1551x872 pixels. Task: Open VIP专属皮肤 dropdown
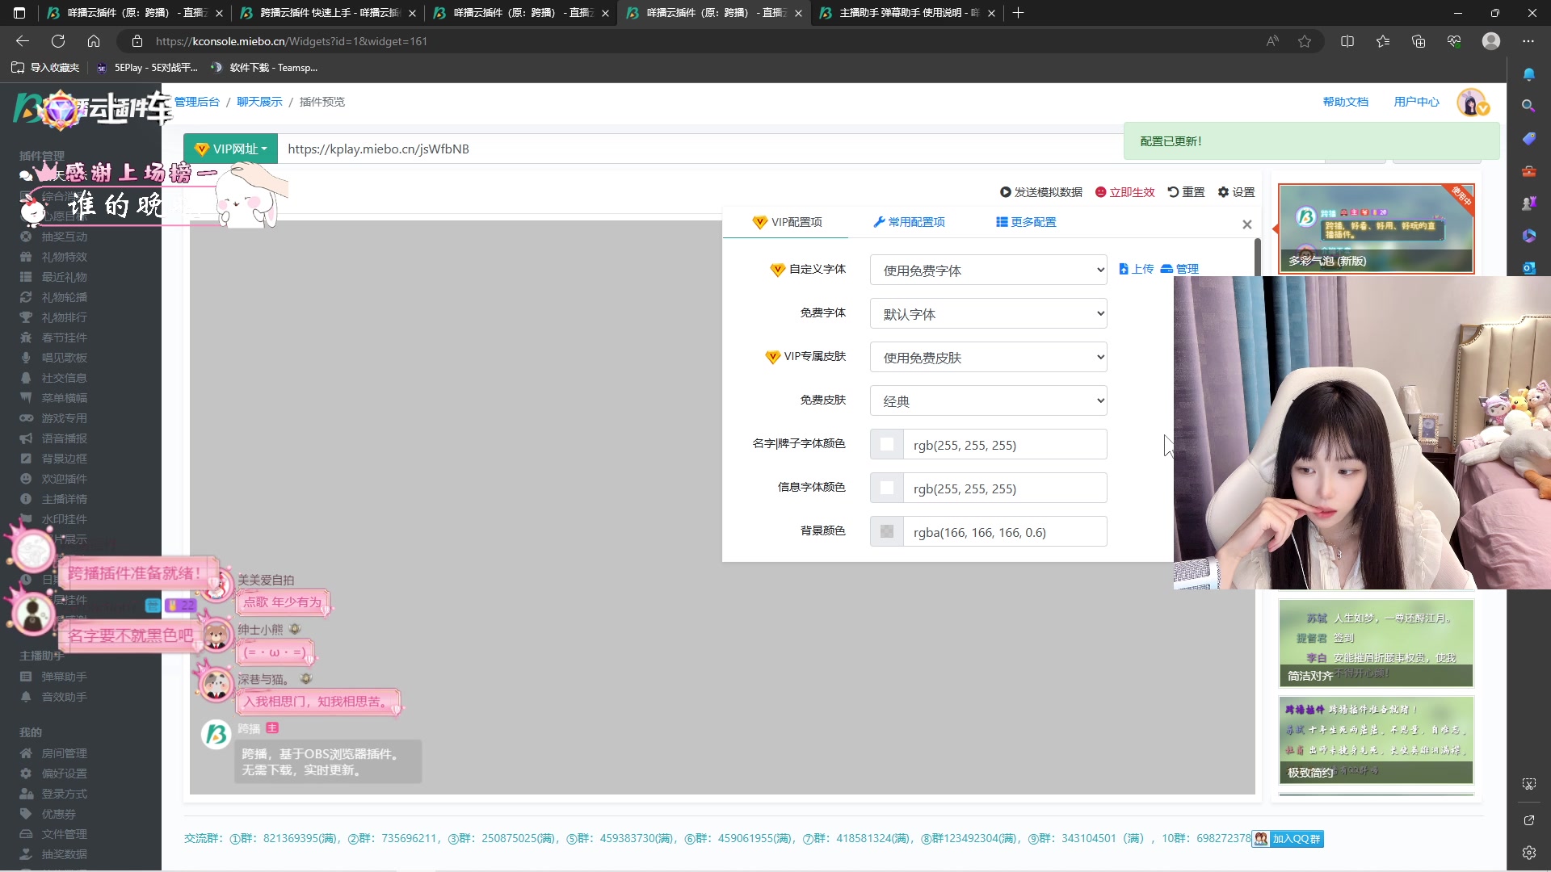[x=988, y=358]
